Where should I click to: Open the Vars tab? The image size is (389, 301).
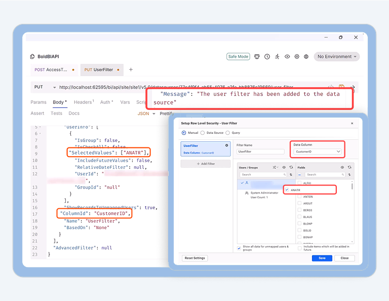[125, 102]
